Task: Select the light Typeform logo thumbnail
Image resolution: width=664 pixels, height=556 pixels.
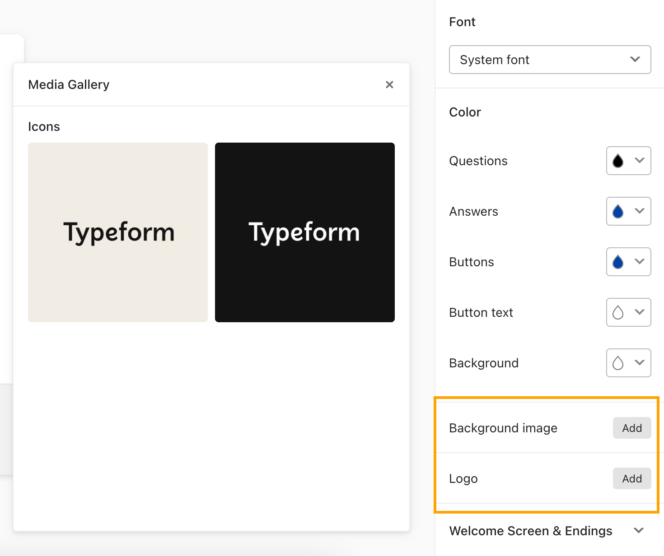Action: tap(118, 232)
